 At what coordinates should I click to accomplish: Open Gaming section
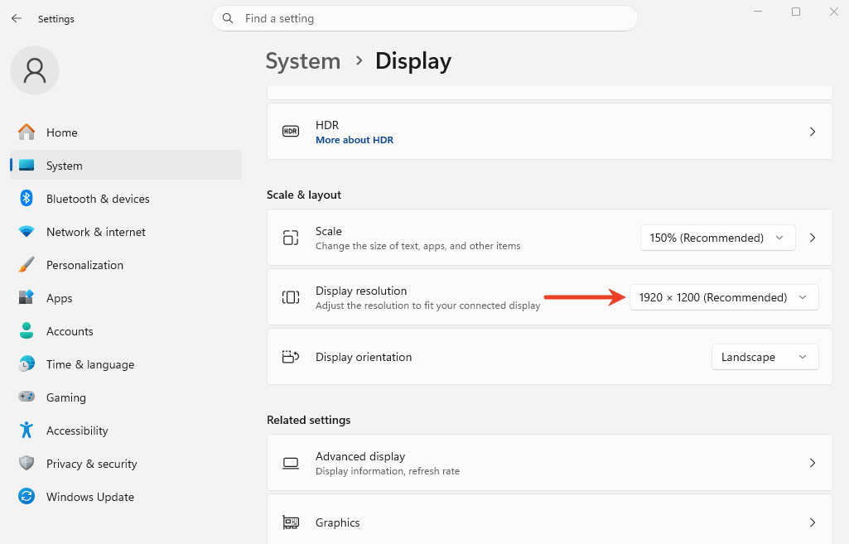[x=126, y=397]
